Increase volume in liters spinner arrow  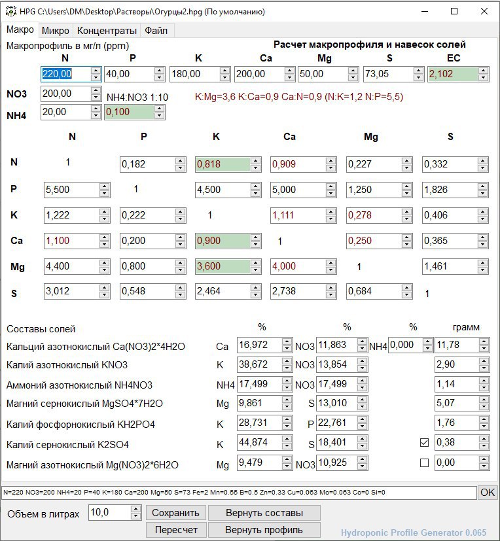pyautogui.click(x=136, y=509)
